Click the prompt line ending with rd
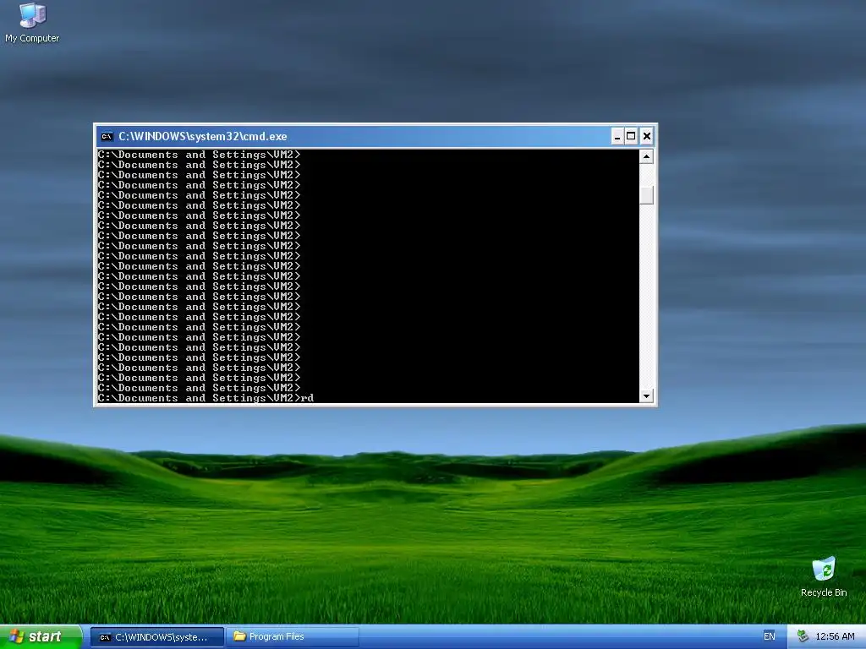The width and height of the screenshot is (866, 649). pos(206,398)
